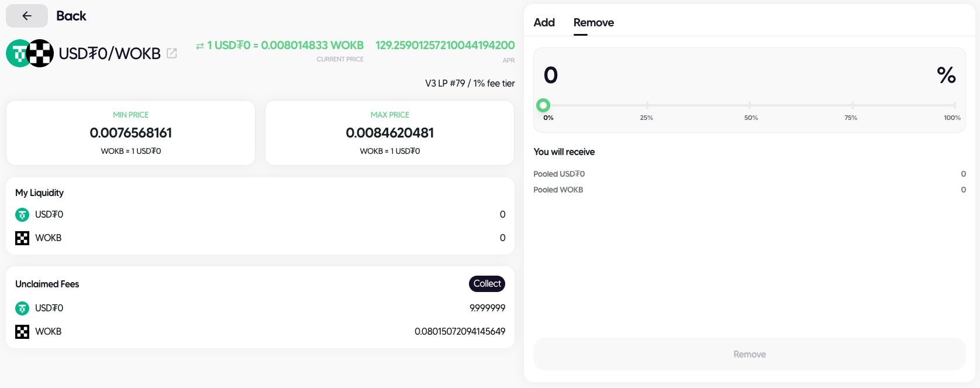Click the back arrow button

[x=27, y=16]
